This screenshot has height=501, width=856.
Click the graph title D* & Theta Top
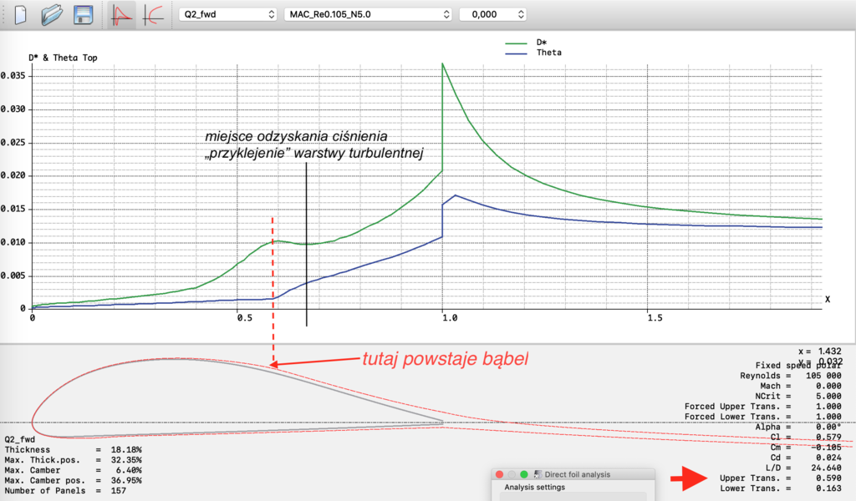click(69, 57)
